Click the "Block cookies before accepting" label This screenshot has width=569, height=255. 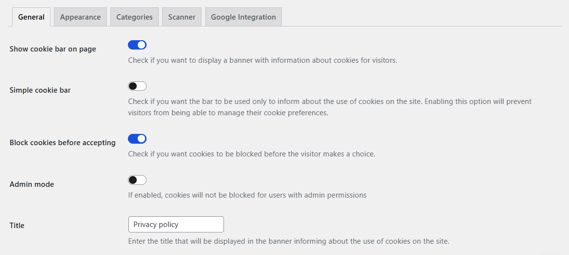[62, 143]
